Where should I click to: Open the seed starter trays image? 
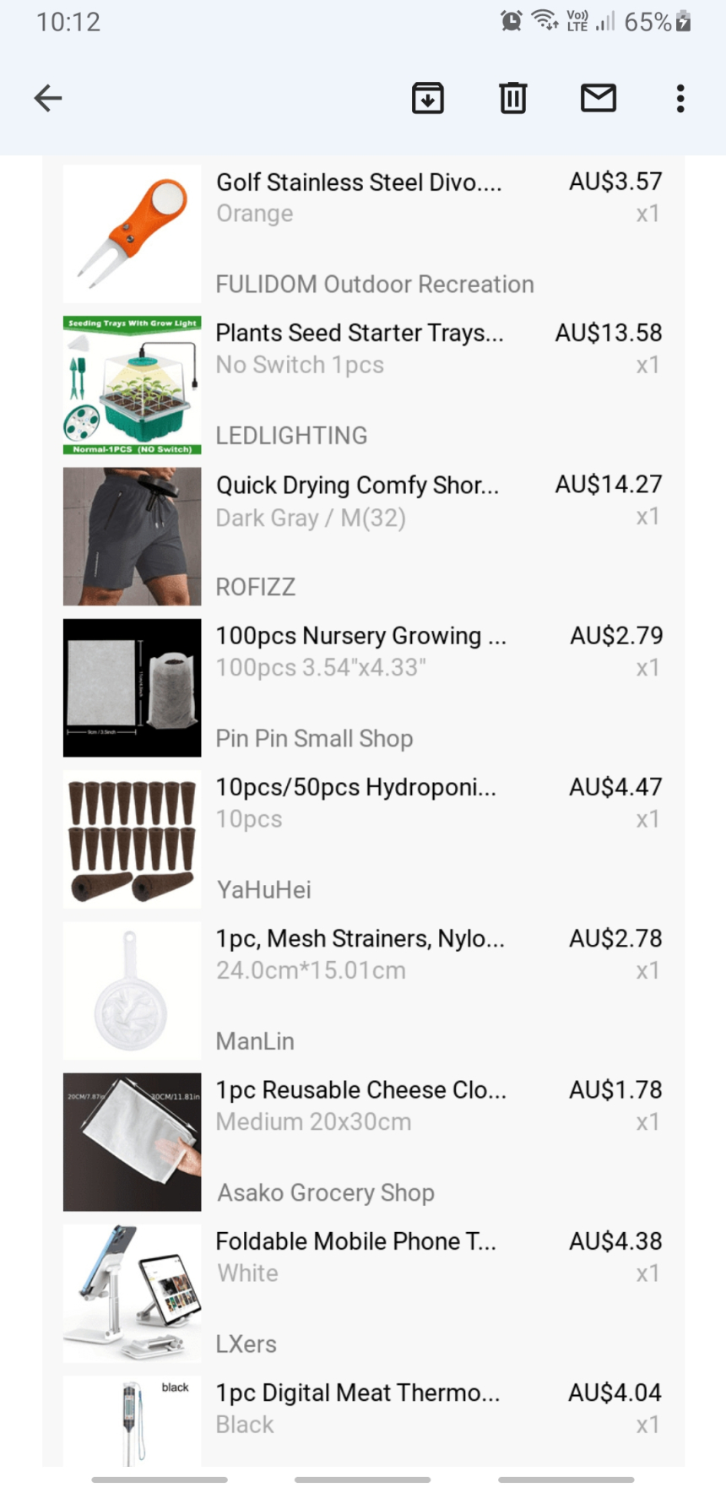(x=133, y=385)
